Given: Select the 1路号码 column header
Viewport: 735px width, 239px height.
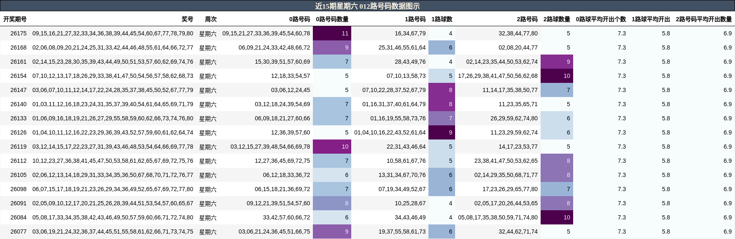Looking at the screenshot, I should tap(415, 19).
